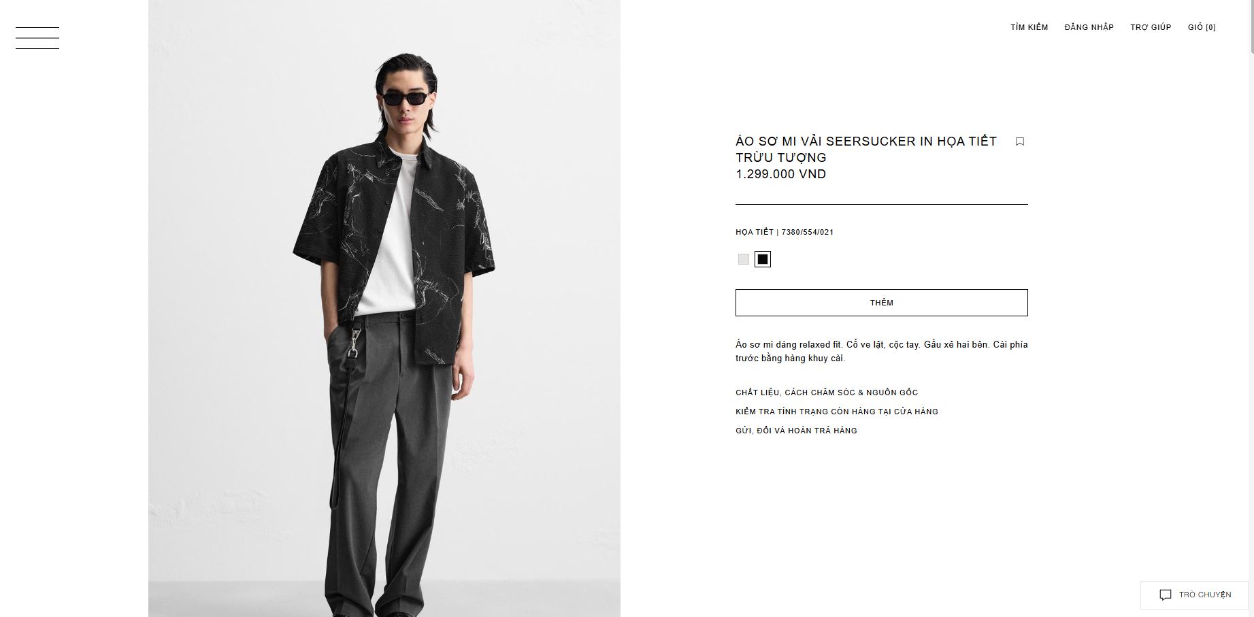Open TÌM KIẾM search
This screenshot has height=617, width=1254.
(x=1029, y=27)
